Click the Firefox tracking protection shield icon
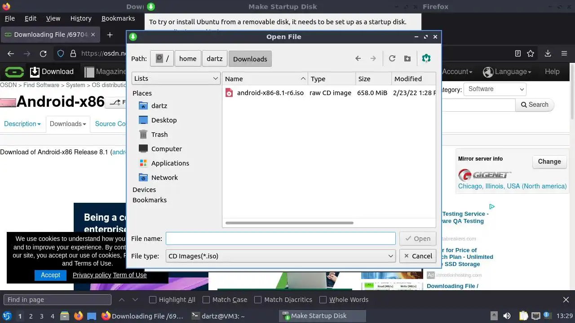 61,53
